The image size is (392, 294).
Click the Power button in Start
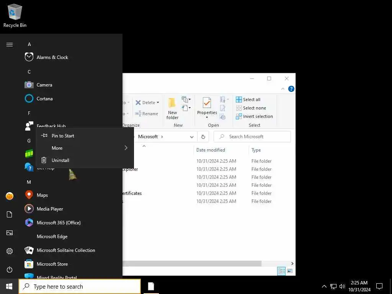coord(10,269)
